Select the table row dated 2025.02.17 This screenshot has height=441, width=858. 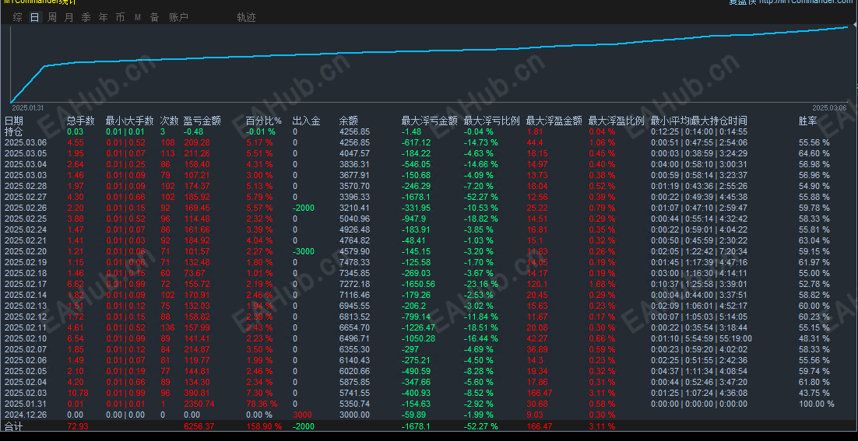coord(429,284)
